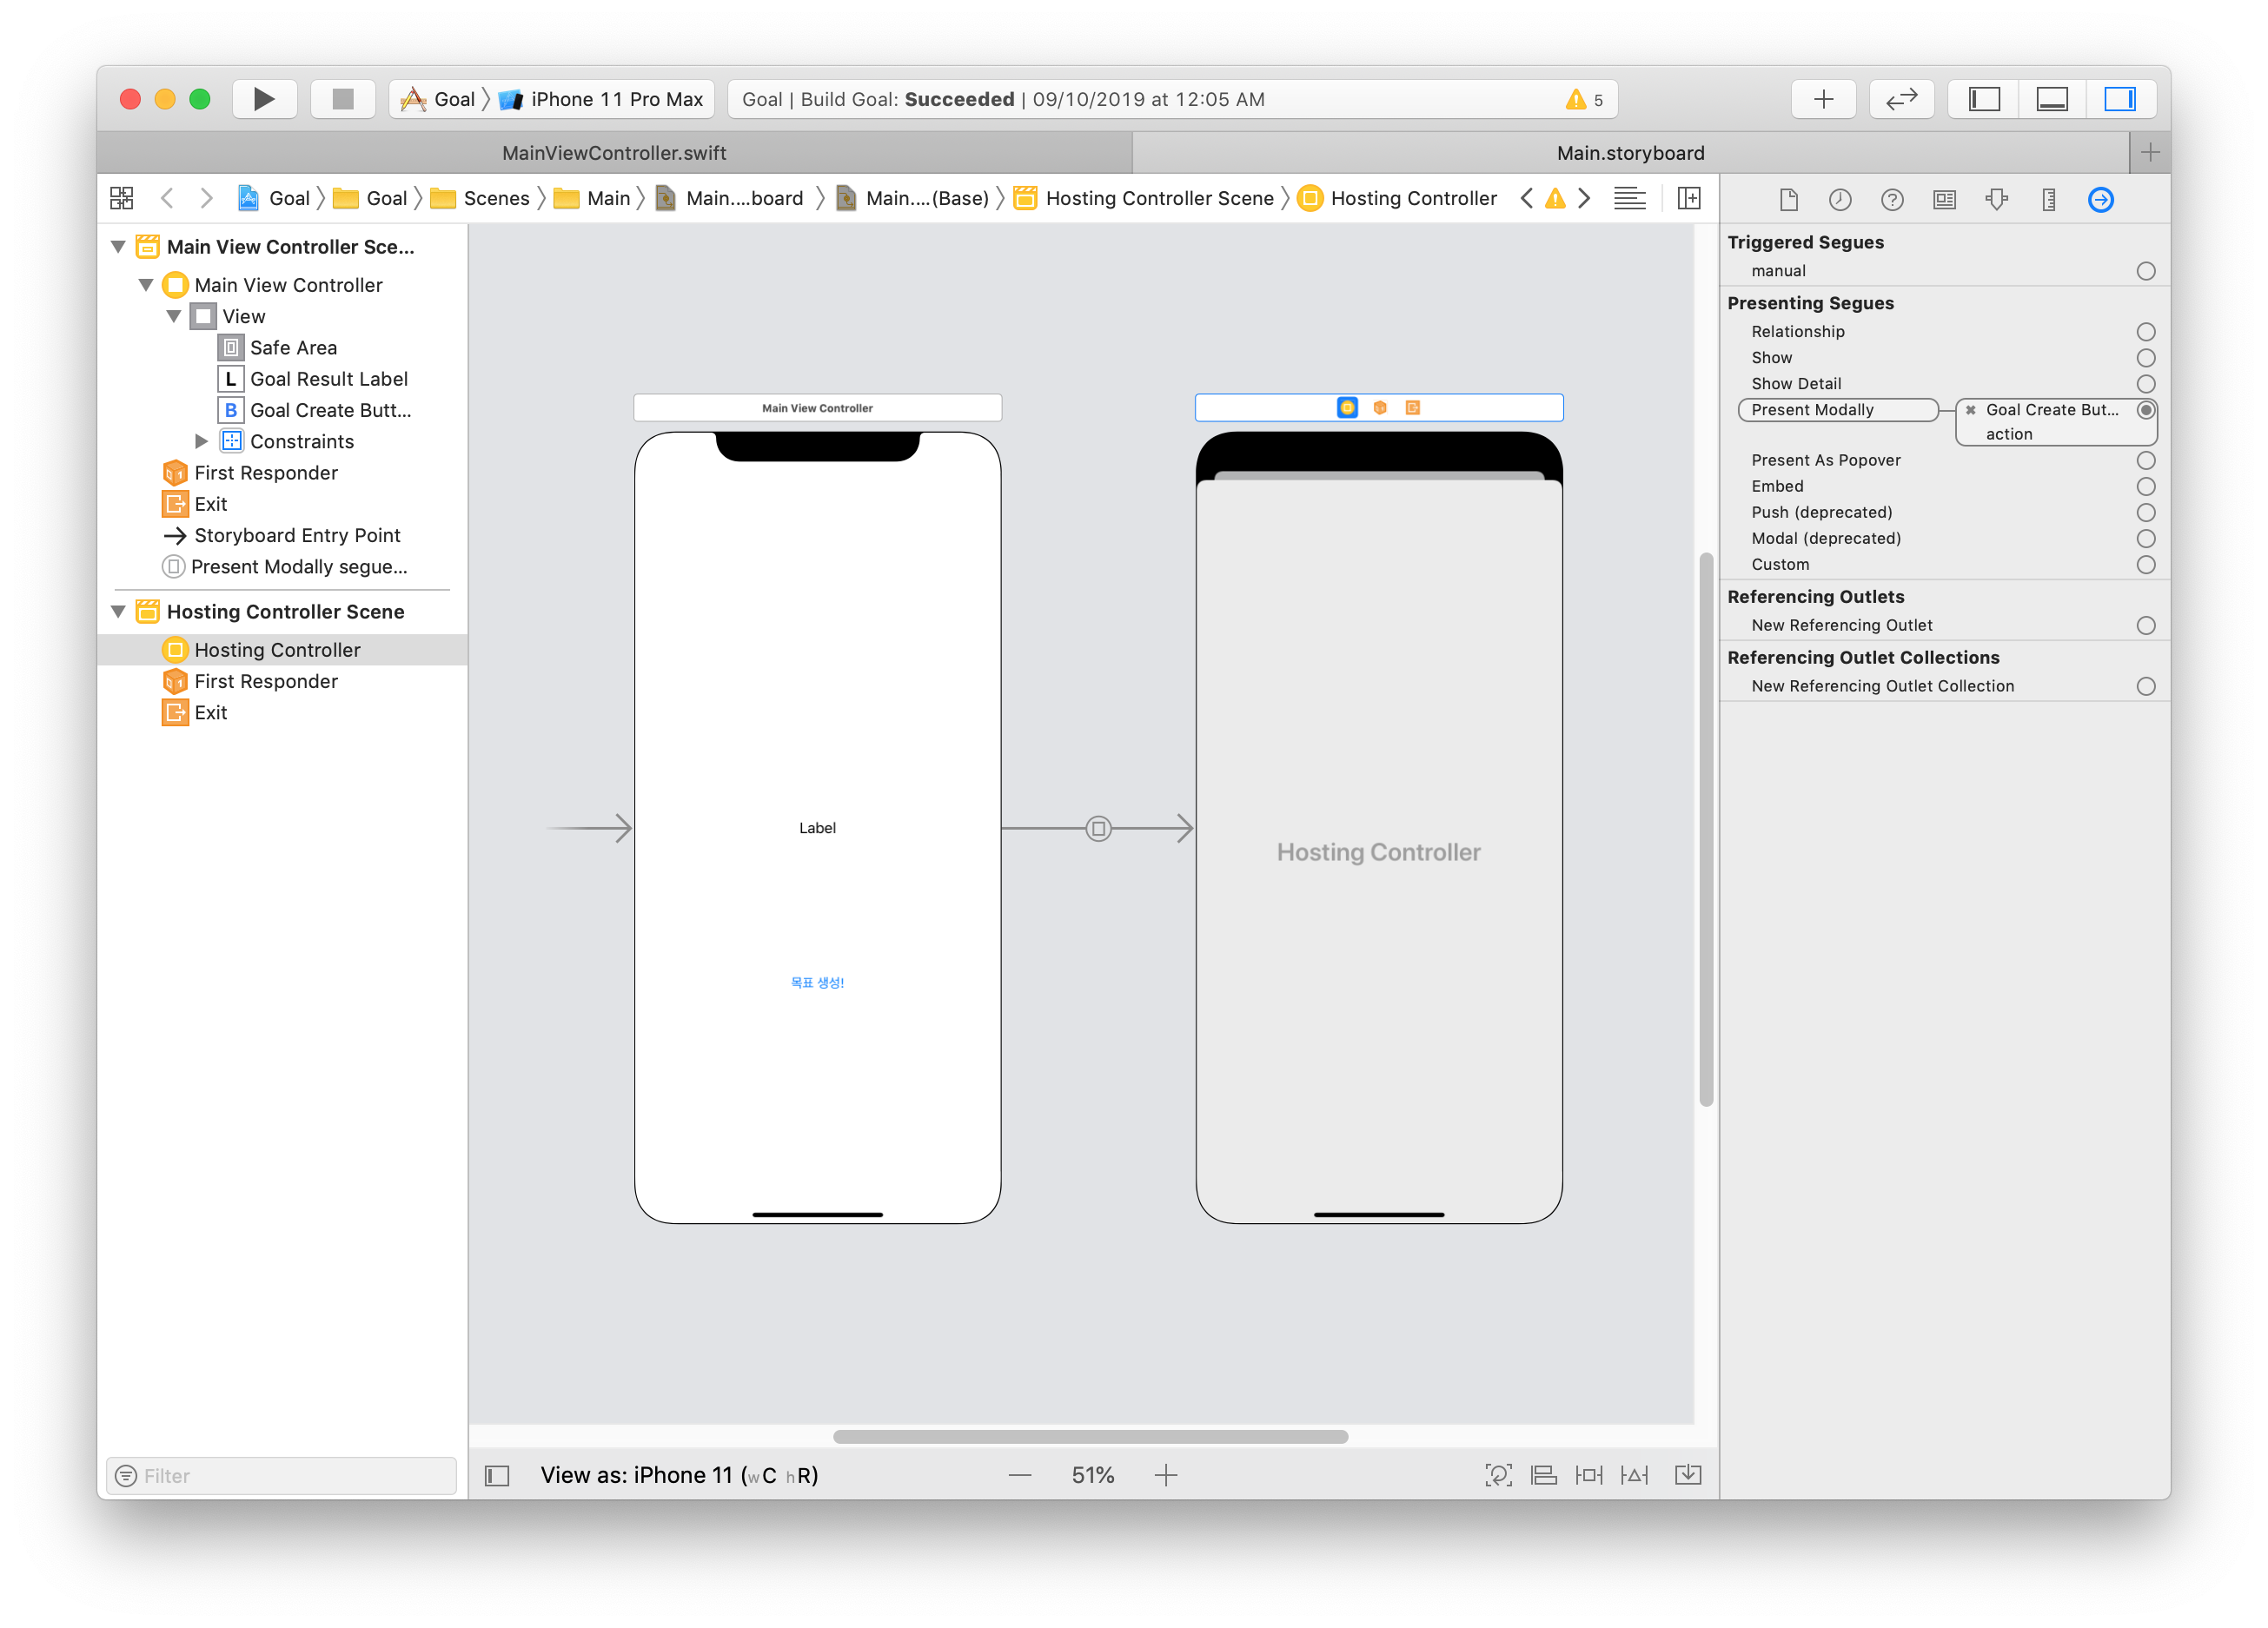Image resolution: width=2268 pixels, height=1628 pixels.
Task: Open the Attributes inspector icon
Action: (x=1996, y=200)
